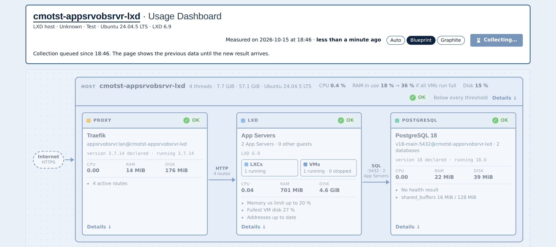Click the Traefik heading
Screen dimensions: 556x247
96,136
